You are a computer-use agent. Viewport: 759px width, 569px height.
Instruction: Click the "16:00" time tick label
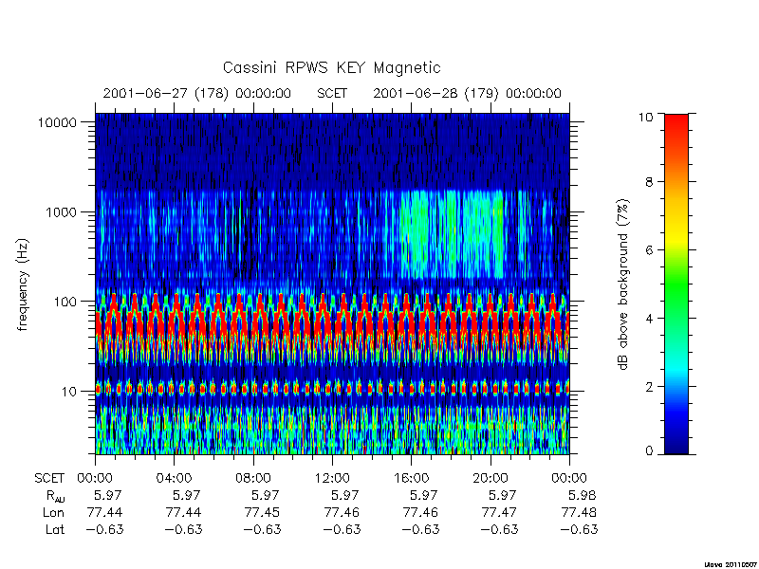tap(411, 479)
